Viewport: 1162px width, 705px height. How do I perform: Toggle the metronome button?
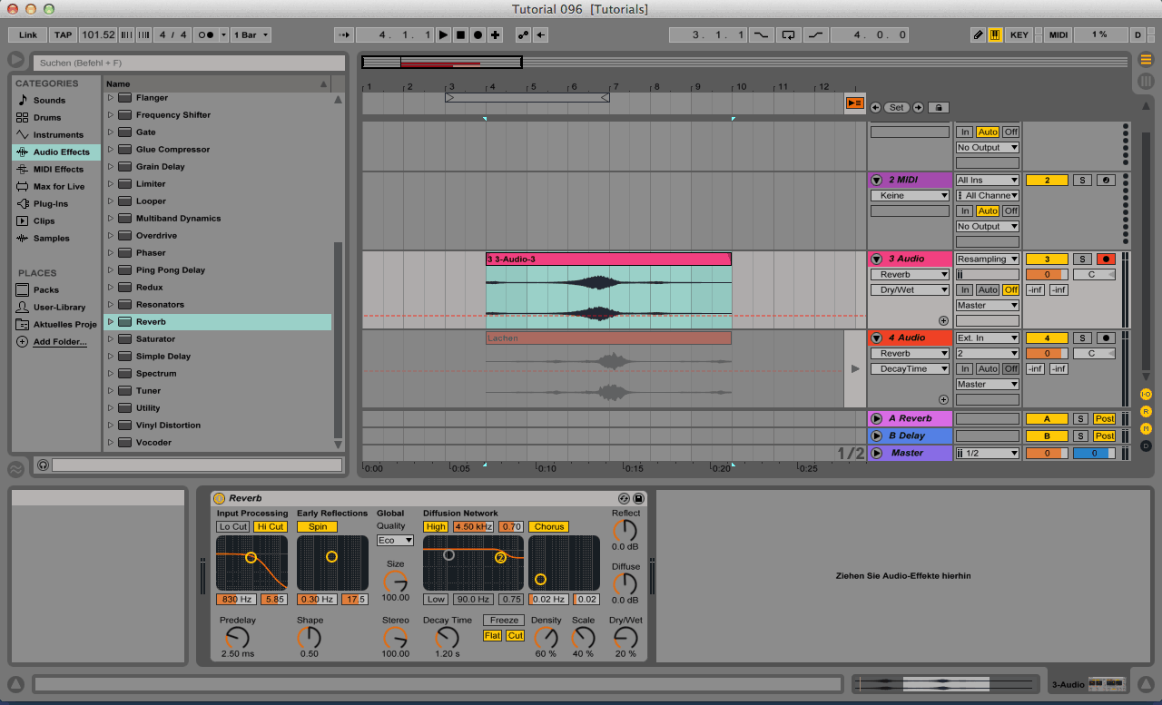[x=206, y=34]
